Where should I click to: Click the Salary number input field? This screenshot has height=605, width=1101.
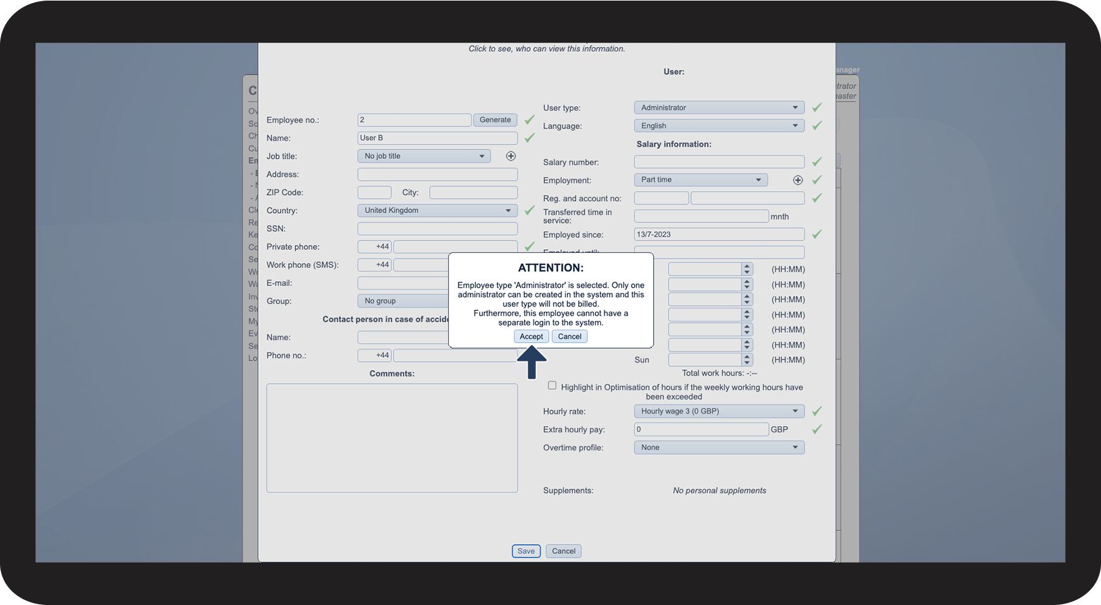click(719, 162)
